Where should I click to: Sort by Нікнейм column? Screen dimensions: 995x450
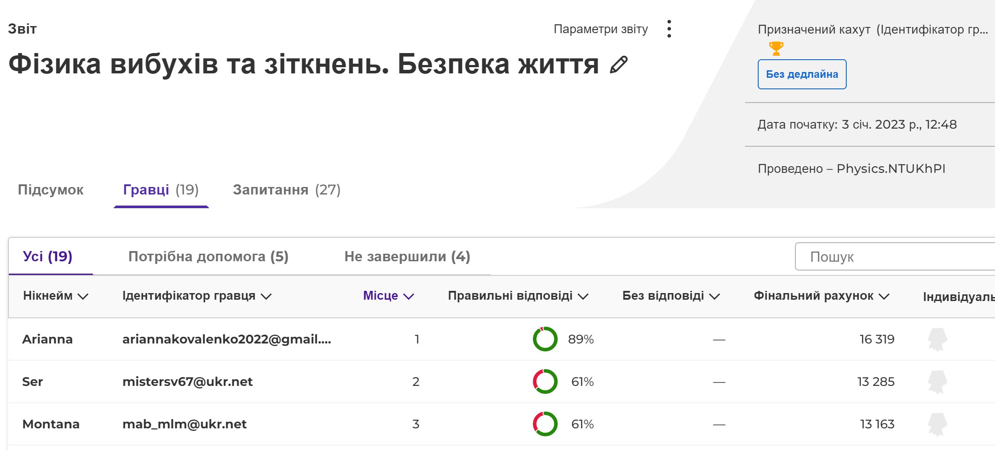[56, 296]
